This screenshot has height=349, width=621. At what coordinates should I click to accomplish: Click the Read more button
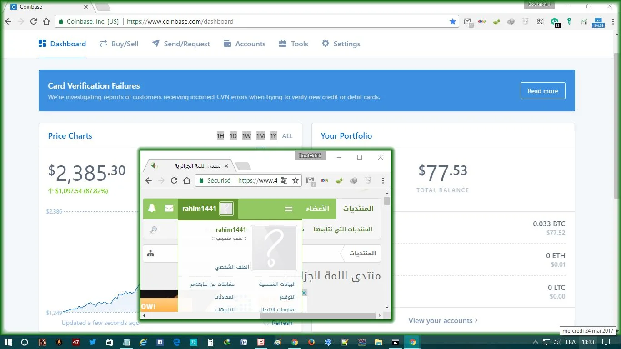click(542, 91)
